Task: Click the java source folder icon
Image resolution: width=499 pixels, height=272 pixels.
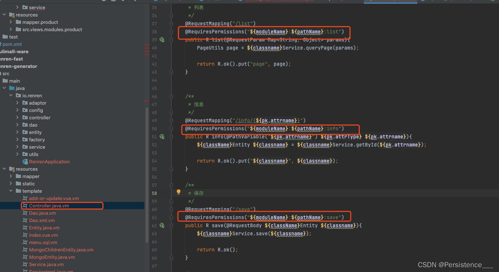Action: pyautogui.click(x=12, y=88)
